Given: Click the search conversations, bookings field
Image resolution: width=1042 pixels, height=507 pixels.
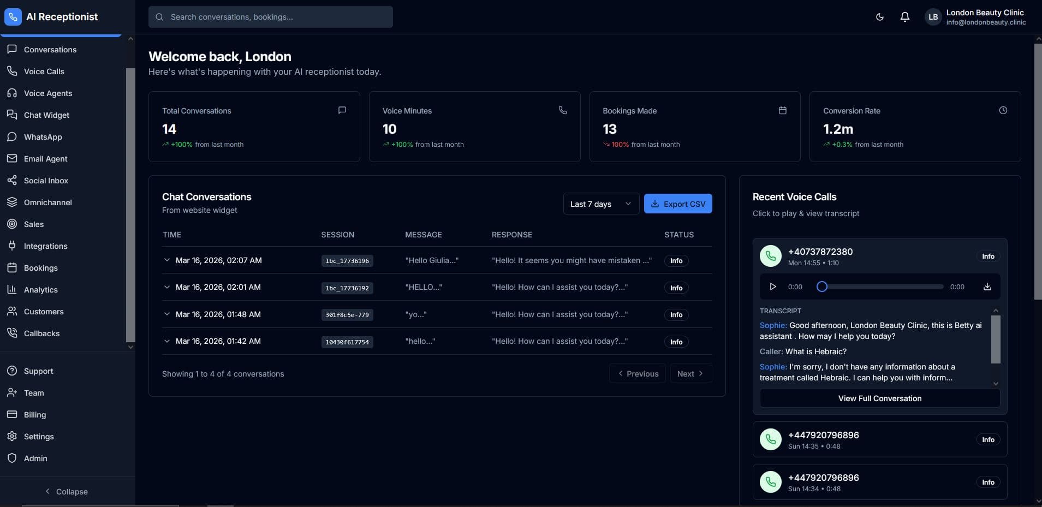Looking at the screenshot, I should 271,17.
